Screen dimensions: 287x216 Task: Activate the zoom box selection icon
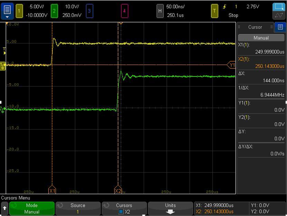tap(279, 7)
